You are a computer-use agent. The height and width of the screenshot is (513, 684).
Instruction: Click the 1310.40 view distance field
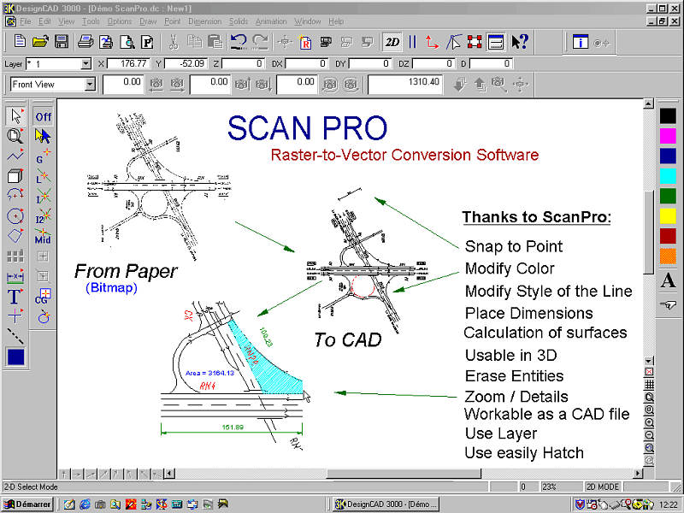[405, 84]
